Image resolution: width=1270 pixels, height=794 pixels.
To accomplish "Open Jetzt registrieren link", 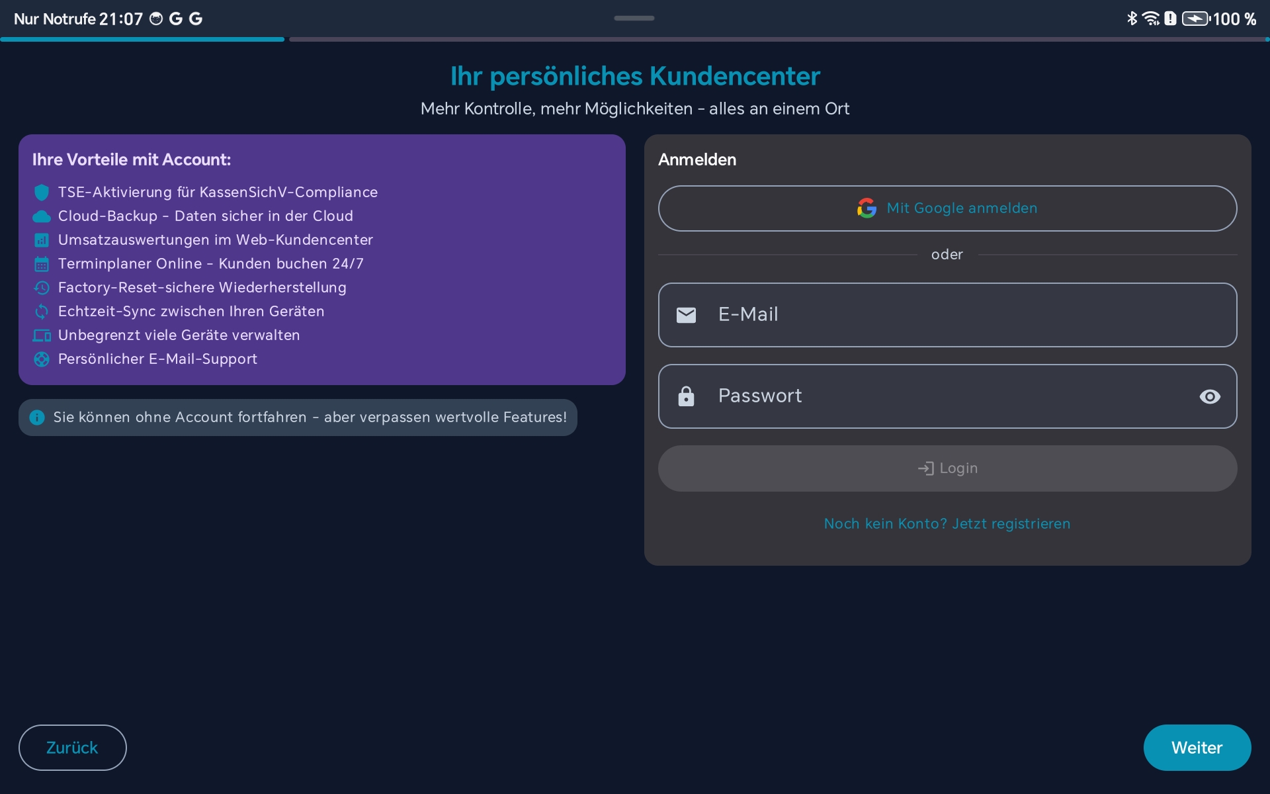I will tap(1011, 523).
